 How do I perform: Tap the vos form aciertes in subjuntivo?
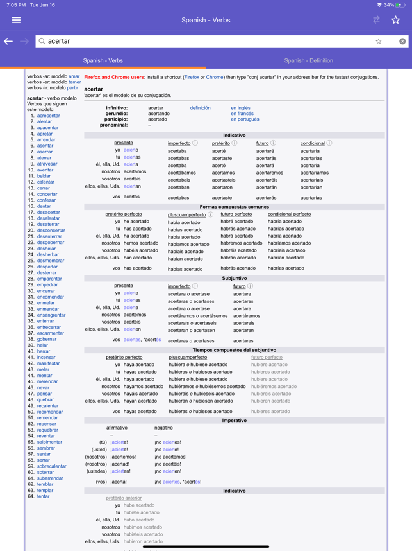[132, 340]
